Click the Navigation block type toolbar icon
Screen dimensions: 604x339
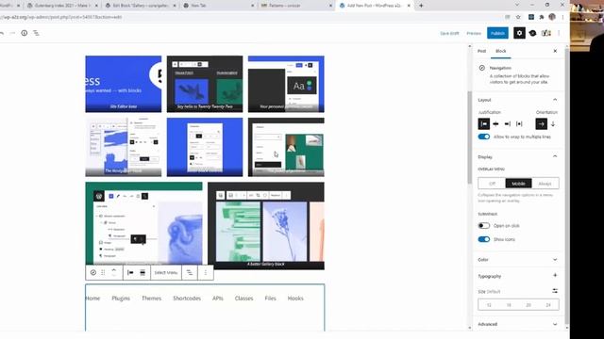point(93,272)
